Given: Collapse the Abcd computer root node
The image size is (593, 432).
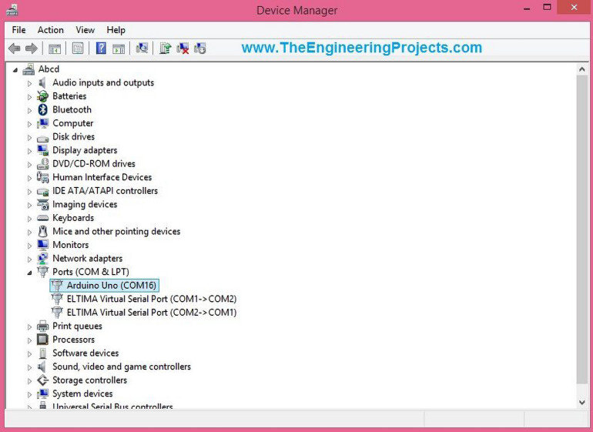Looking at the screenshot, I should point(15,69).
